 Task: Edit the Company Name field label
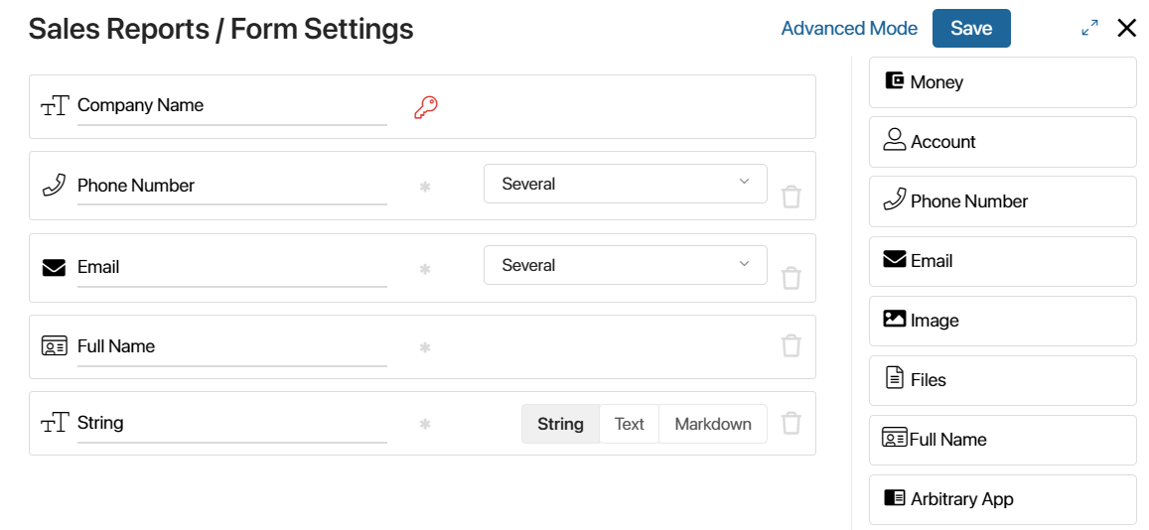click(231, 105)
